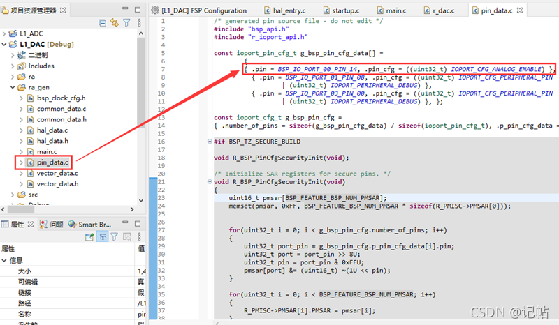Screen dimensions: 559x325
Task: Maximize the project explorer panel
Action: pos(138,10)
